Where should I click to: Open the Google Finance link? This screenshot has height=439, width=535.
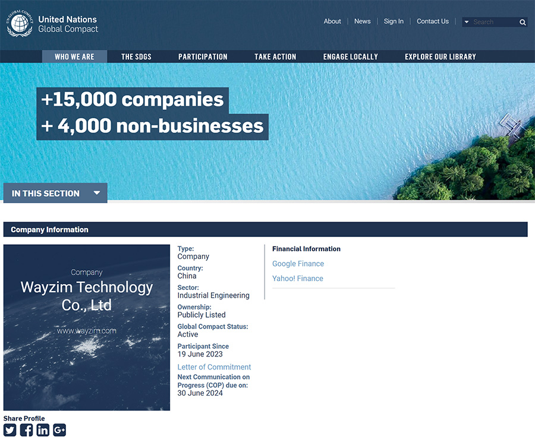click(298, 264)
